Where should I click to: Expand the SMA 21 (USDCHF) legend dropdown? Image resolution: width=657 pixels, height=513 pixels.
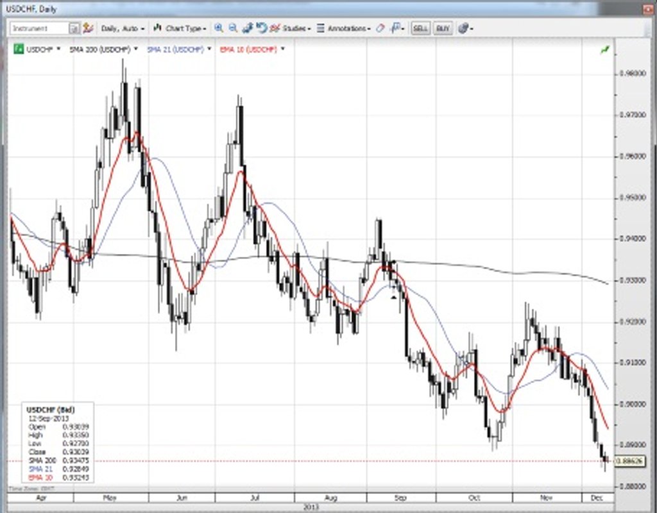tap(210, 49)
